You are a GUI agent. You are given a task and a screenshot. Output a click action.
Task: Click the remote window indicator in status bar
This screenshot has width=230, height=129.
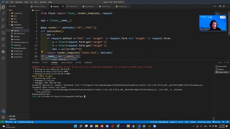[x=2, y=122]
